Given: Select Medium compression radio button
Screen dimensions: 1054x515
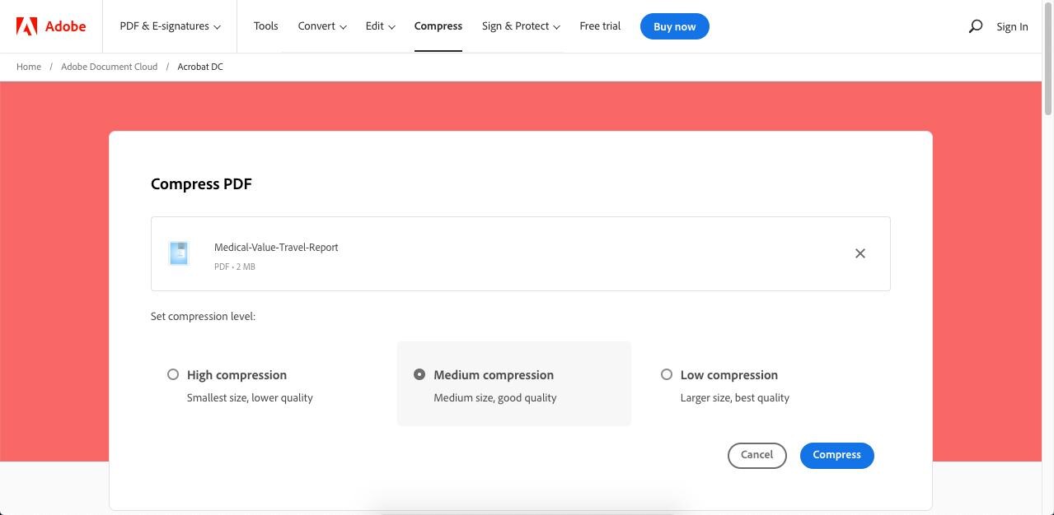Looking at the screenshot, I should click(x=419, y=374).
